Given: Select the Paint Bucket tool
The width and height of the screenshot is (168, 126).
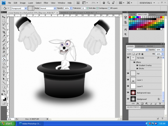Looking at the screenshot, I should (4, 59).
